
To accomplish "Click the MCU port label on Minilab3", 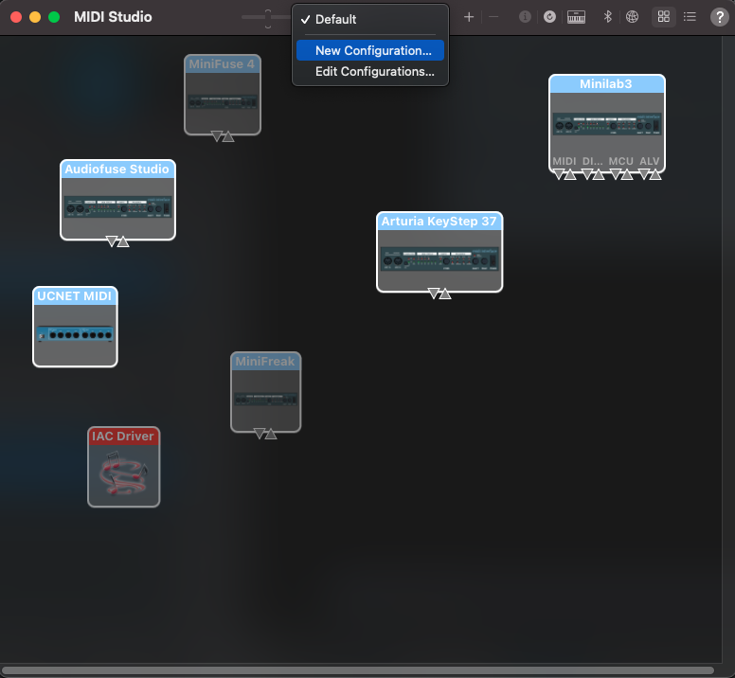I will tap(620, 161).
